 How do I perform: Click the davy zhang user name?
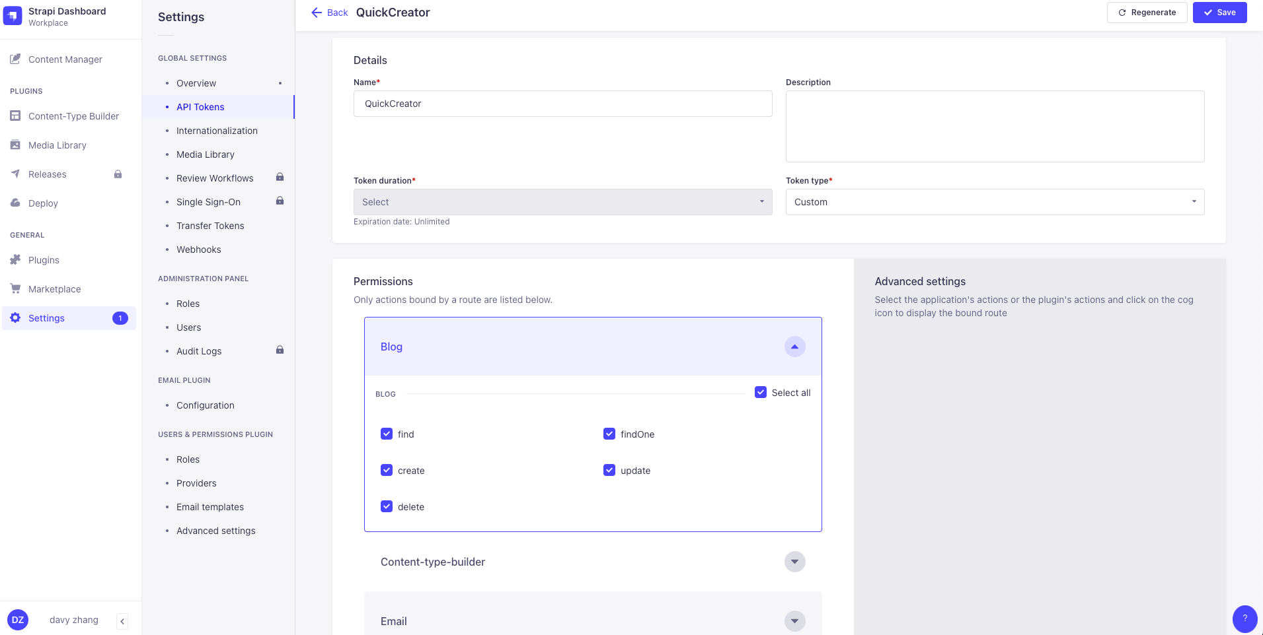(74, 620)
